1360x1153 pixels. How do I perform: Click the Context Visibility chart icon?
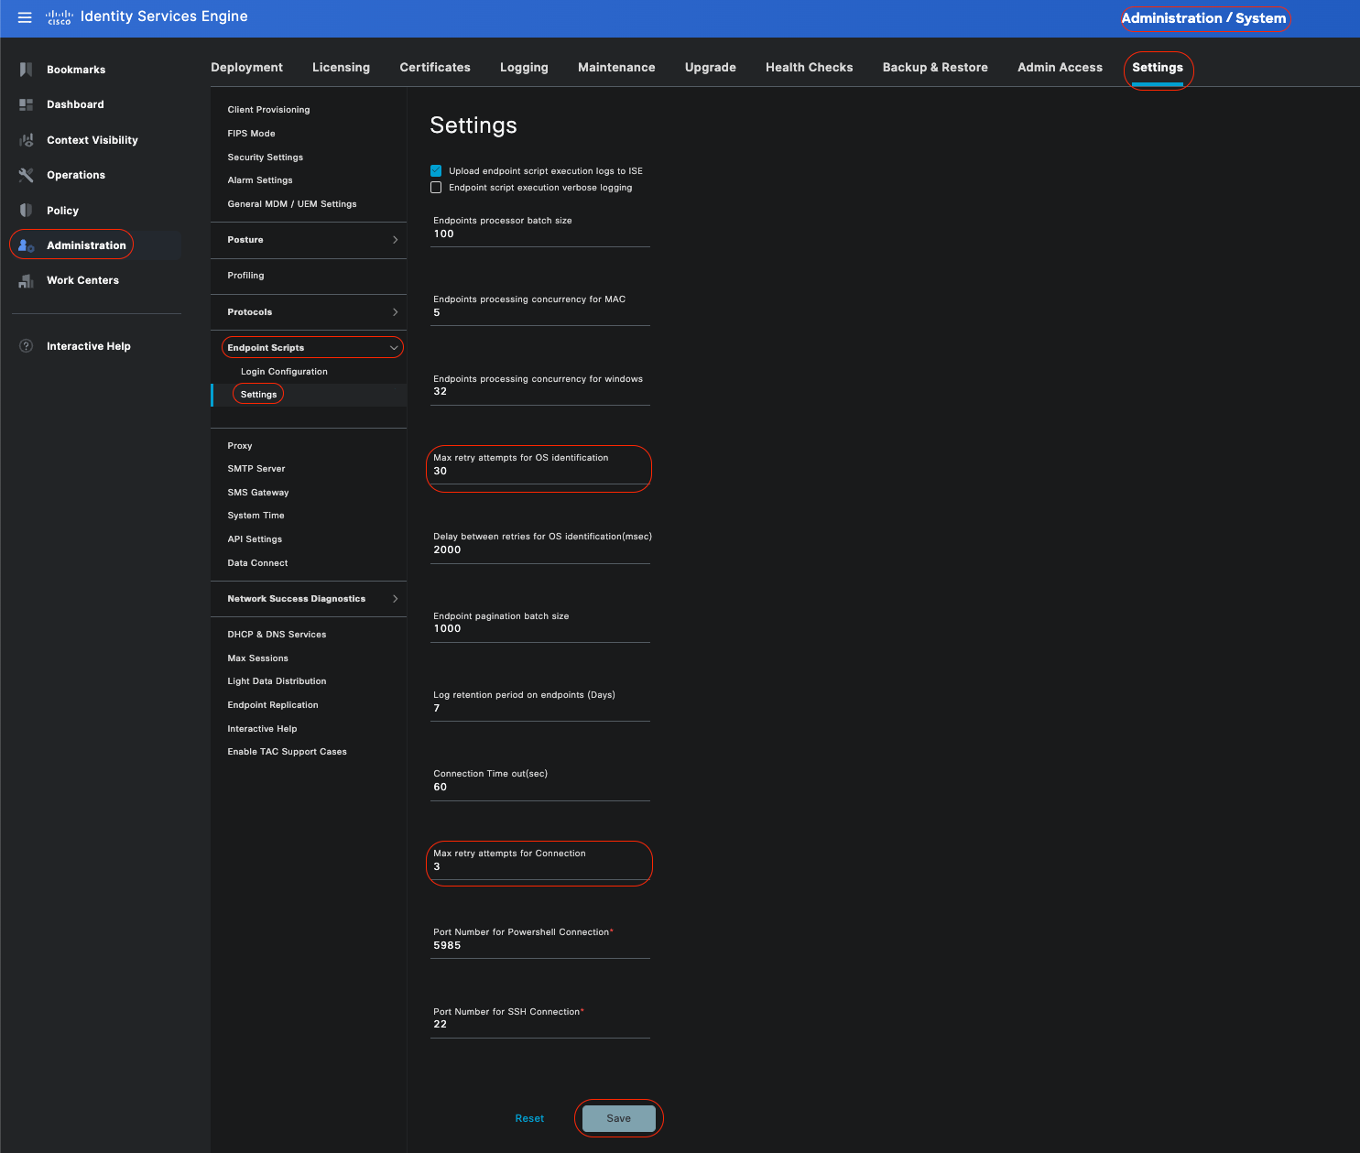tap(26, 140)
